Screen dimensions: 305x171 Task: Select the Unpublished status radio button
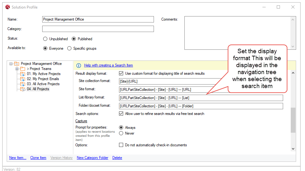pos(45,39)
